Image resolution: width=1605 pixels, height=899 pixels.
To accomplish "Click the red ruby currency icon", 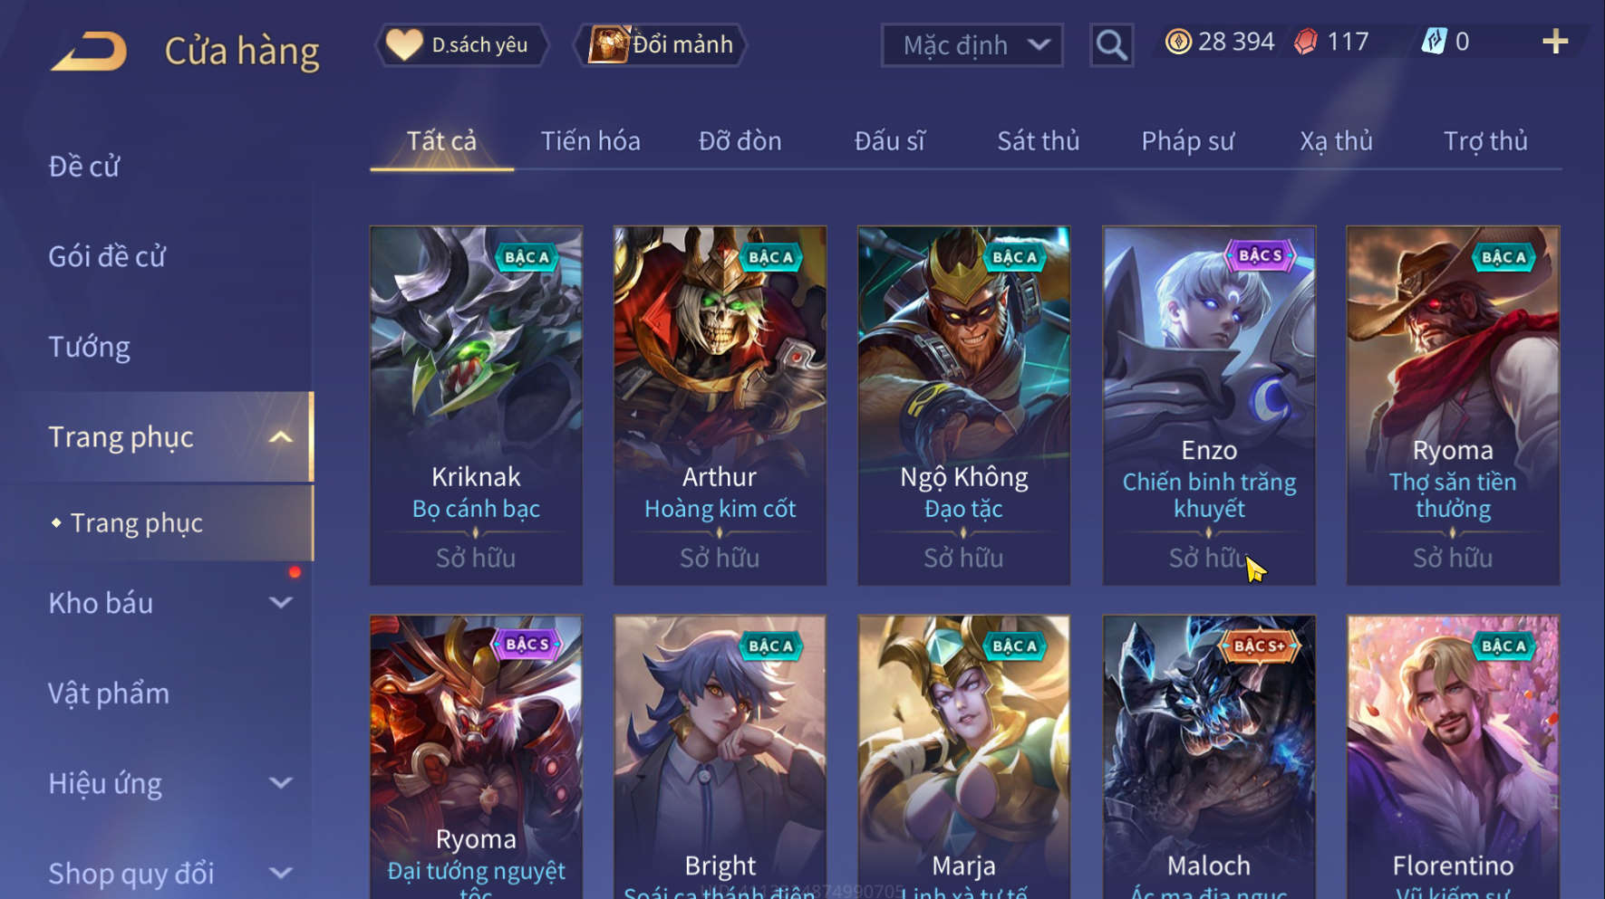I will click(x=1306, y=42).
